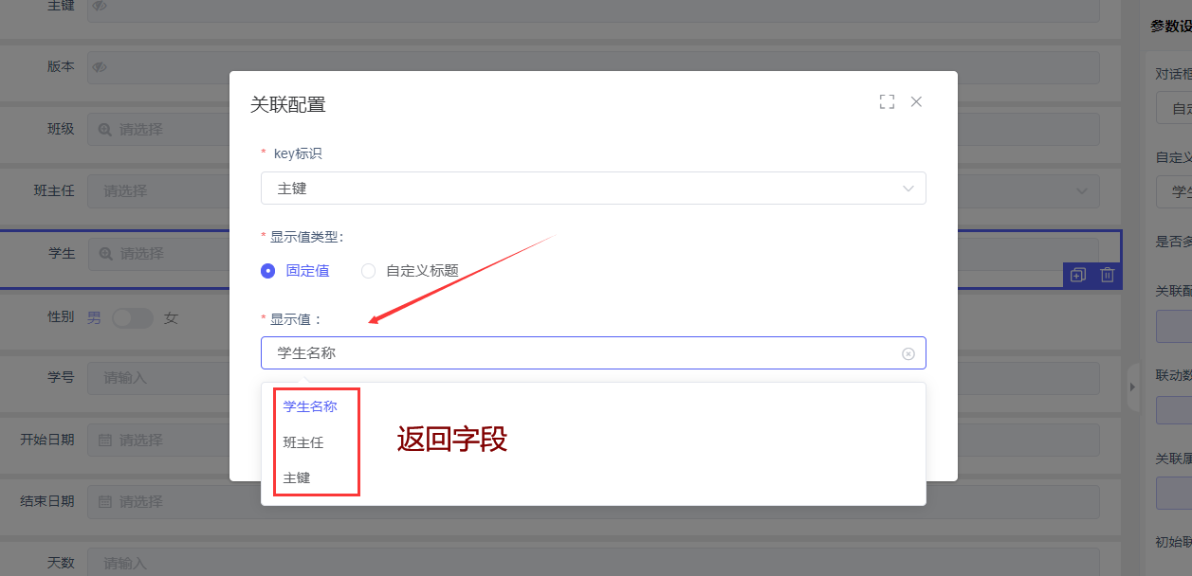The image size is (1192, 576).
Task: Click the delete trash icon on the 学生 row
Action: click(1107, 276)
